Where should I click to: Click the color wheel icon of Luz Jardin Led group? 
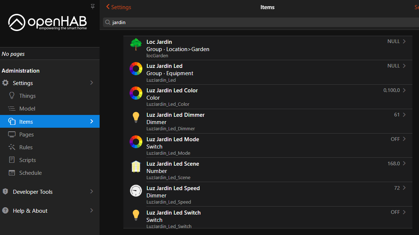(x=136, y=69)
